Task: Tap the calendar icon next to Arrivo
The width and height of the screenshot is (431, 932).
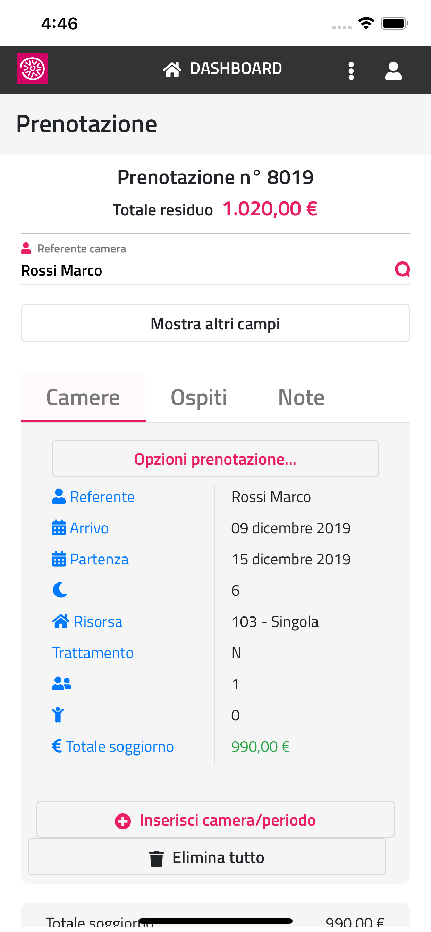Action: pos(59,528)
